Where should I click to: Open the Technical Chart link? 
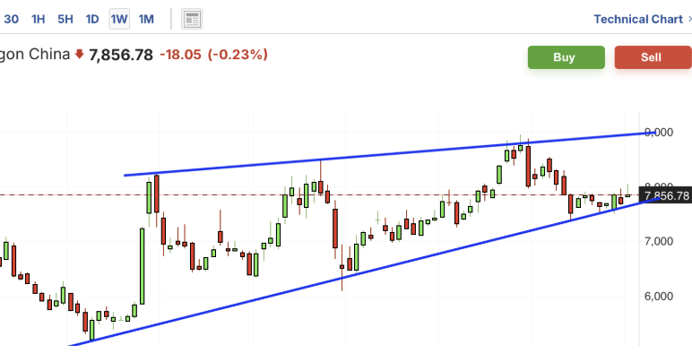pos(637,19)
